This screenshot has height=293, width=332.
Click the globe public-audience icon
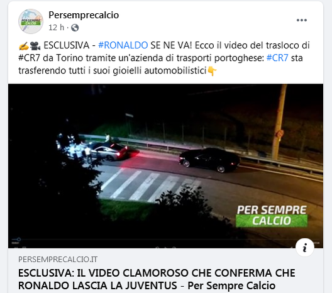point(75,28)
